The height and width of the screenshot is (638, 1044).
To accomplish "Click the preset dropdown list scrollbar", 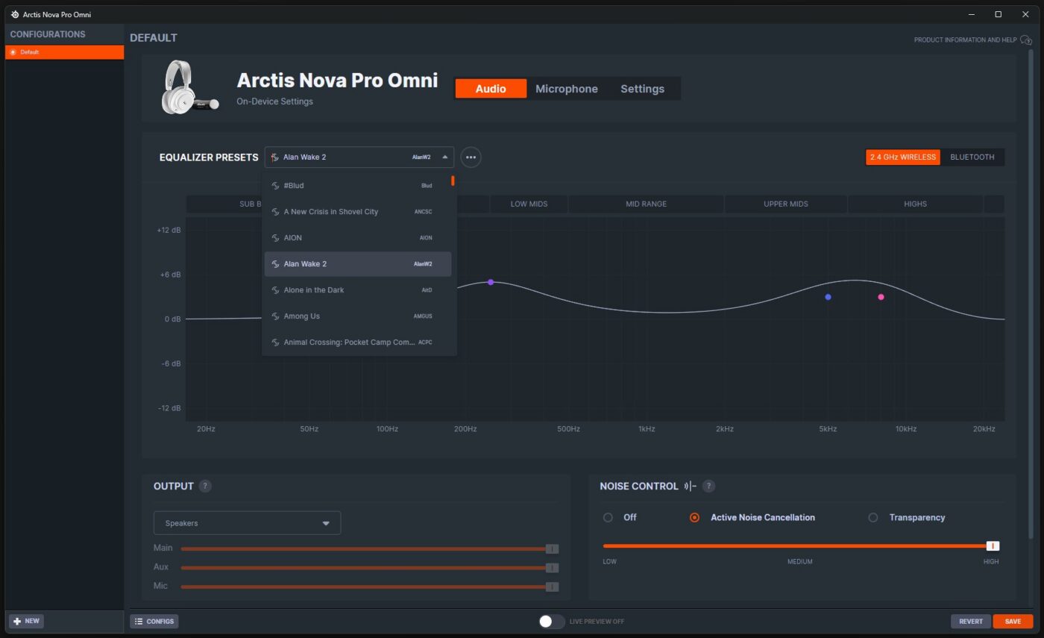I will [453, 181].
